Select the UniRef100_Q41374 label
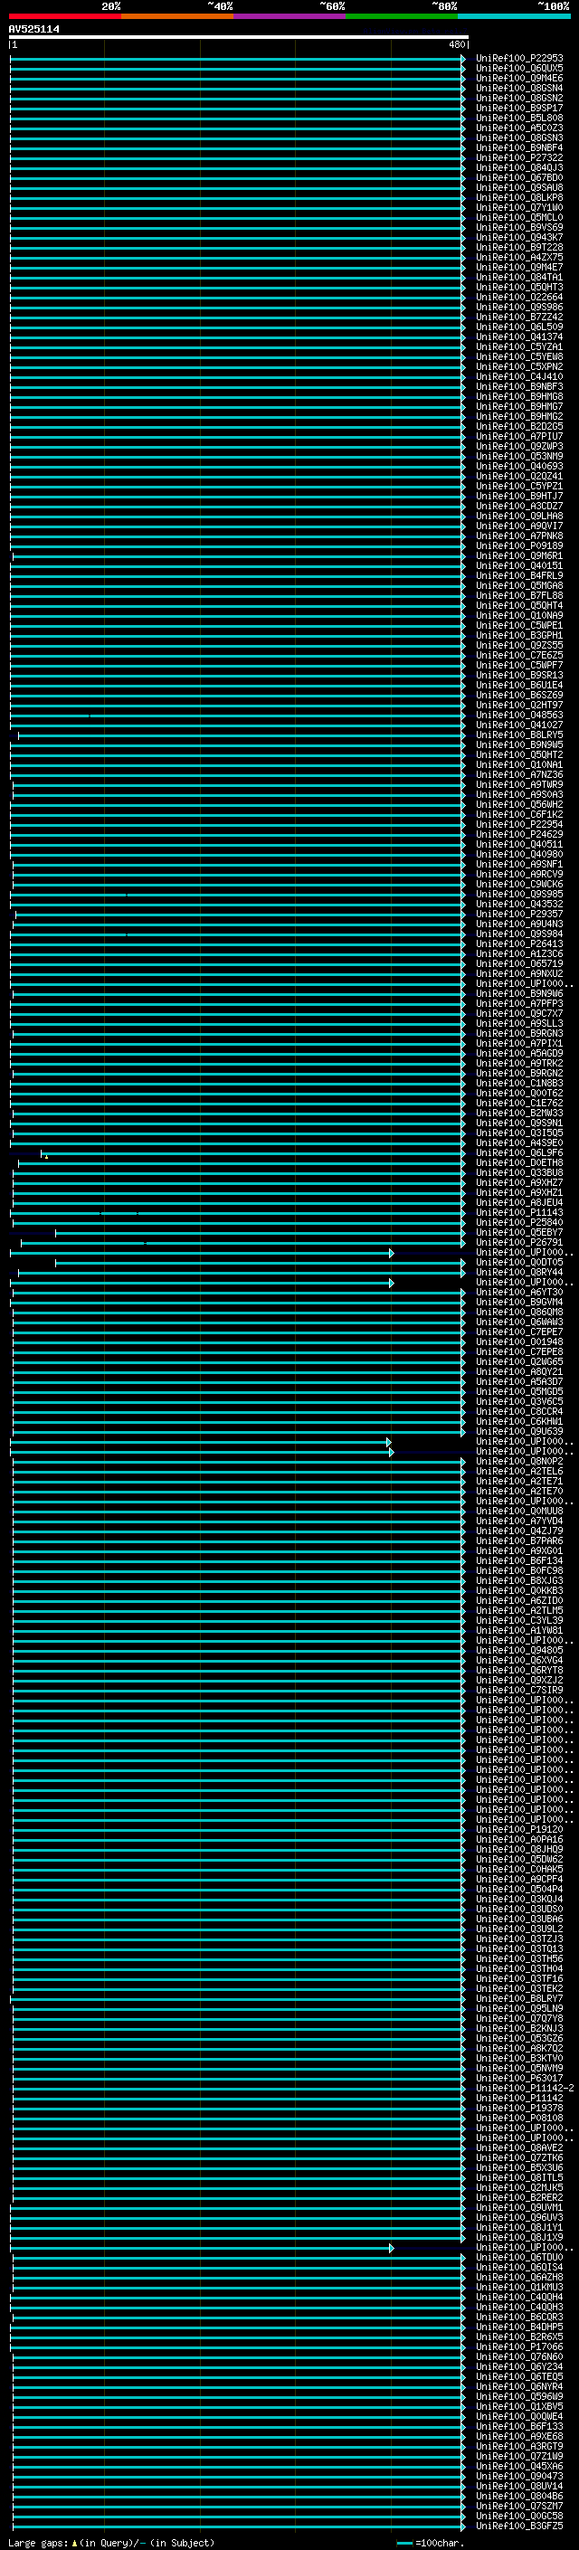579x2550 pixels. (518, 337)
